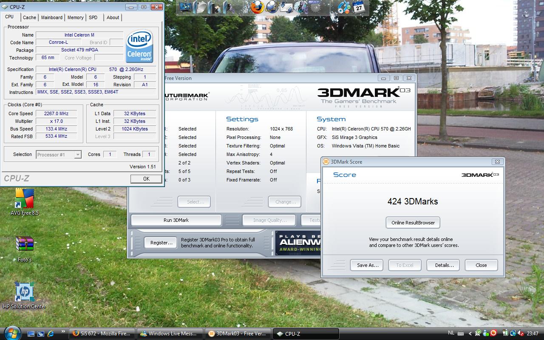544x340 pixels.
Task: Click 'SiS Mirage 3 Graphics' GFX text
Action: click(x=354, y=137)
